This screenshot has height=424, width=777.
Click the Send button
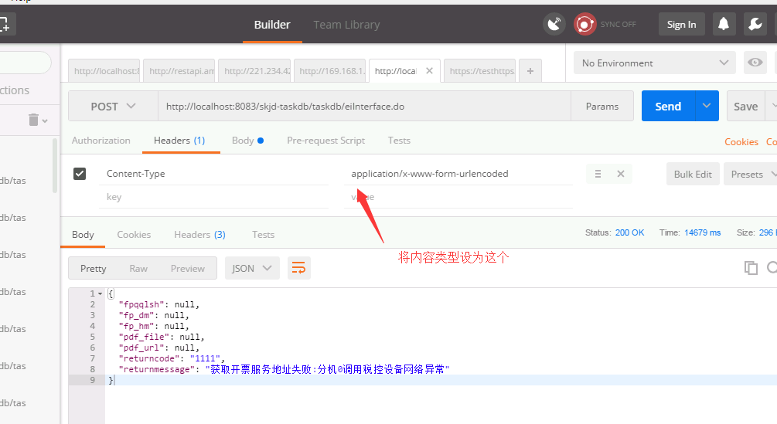pos(668,106)
